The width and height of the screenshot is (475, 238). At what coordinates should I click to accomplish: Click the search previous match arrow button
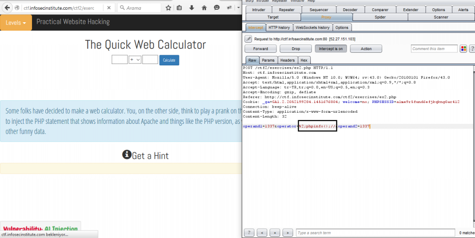262,232
